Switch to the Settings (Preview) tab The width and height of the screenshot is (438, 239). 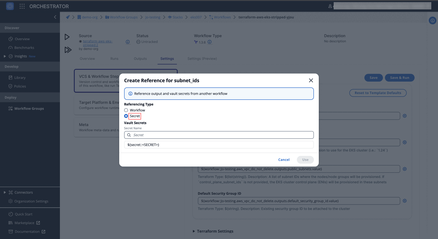click(x=202, y=59)
